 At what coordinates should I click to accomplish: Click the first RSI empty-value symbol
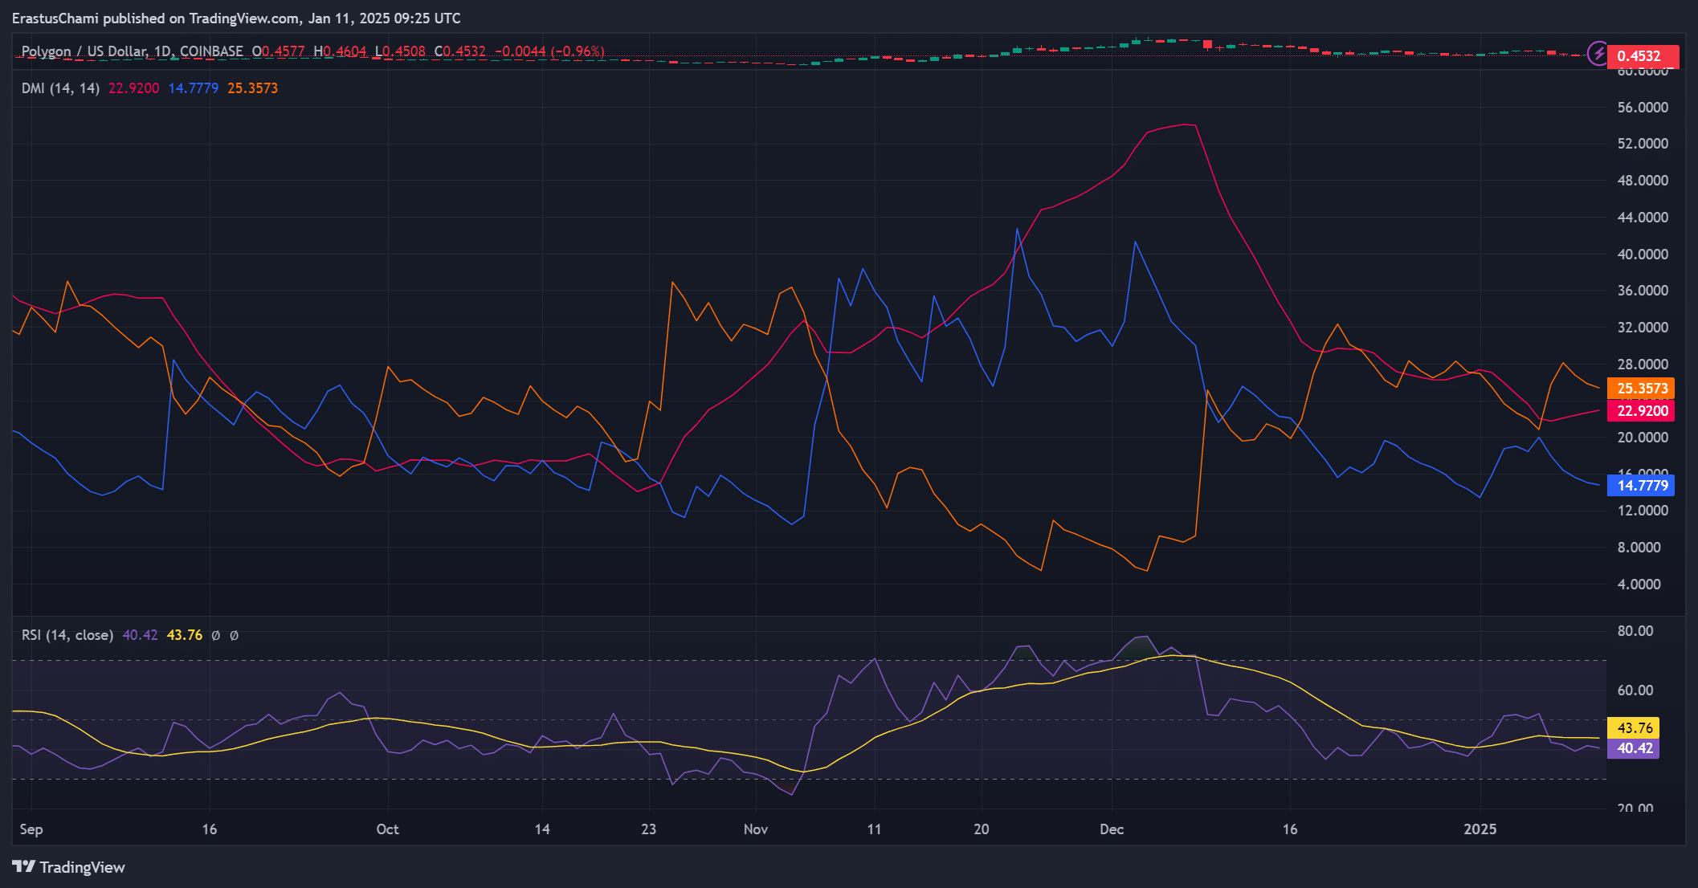click(215, 635)
